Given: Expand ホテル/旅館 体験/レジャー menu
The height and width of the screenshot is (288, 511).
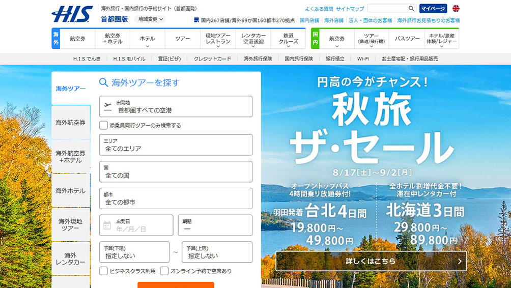Looking at the screenshot, I should pos(442,39).
